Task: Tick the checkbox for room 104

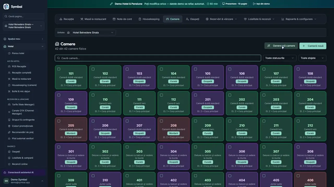Action: (161, 69)
